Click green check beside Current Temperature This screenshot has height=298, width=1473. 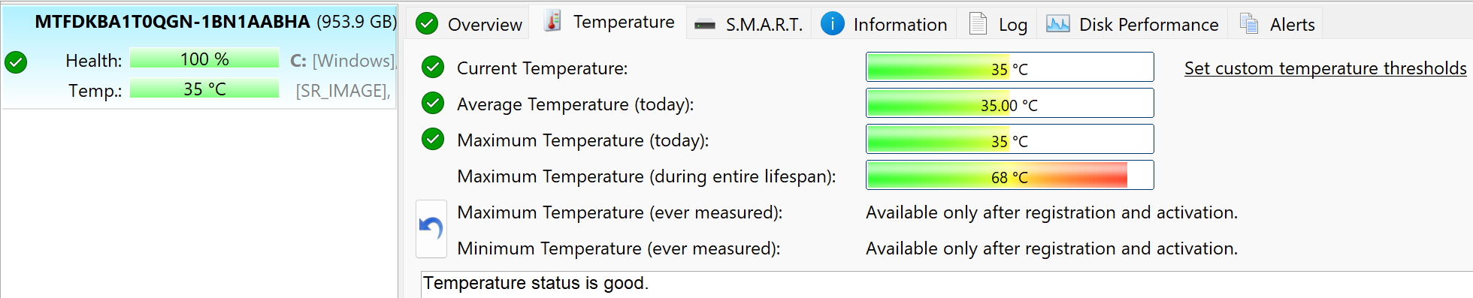[x=433, y=68]
